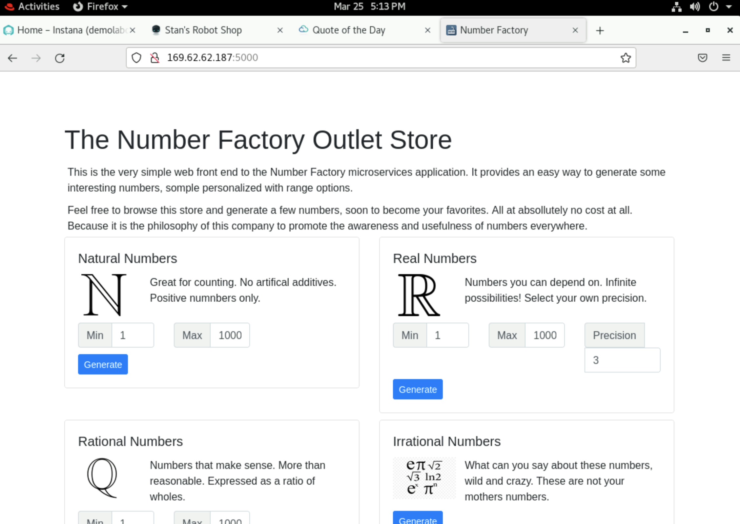Screen dimensions: 740x524
Task: Close the Stan's Robot Shop tab
Action: pos(280,30)
